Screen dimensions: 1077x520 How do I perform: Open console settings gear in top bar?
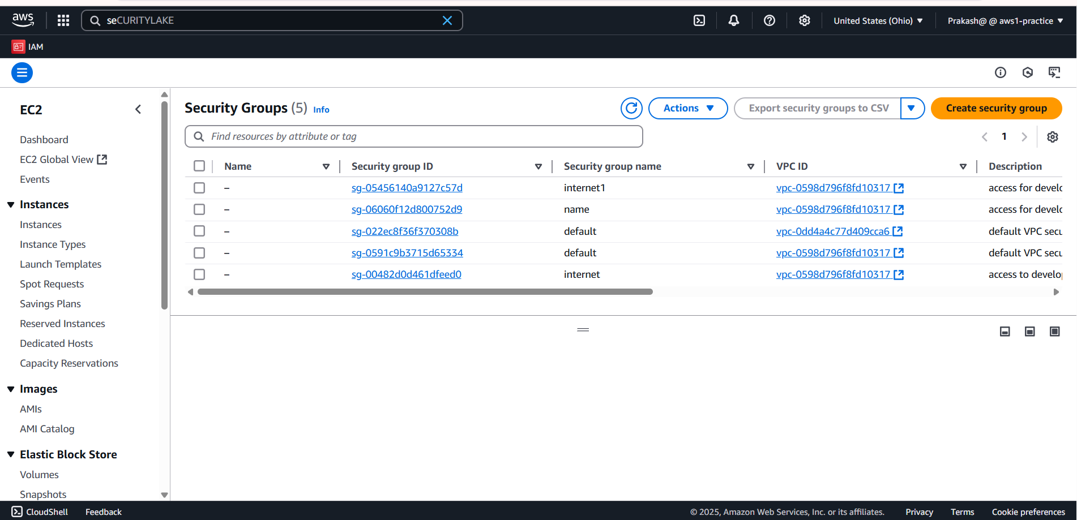coord(805,20)
